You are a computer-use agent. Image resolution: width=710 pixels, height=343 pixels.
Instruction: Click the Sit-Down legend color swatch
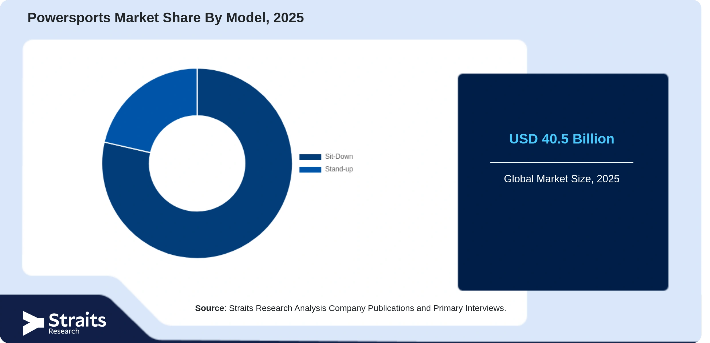pos(310,157)
